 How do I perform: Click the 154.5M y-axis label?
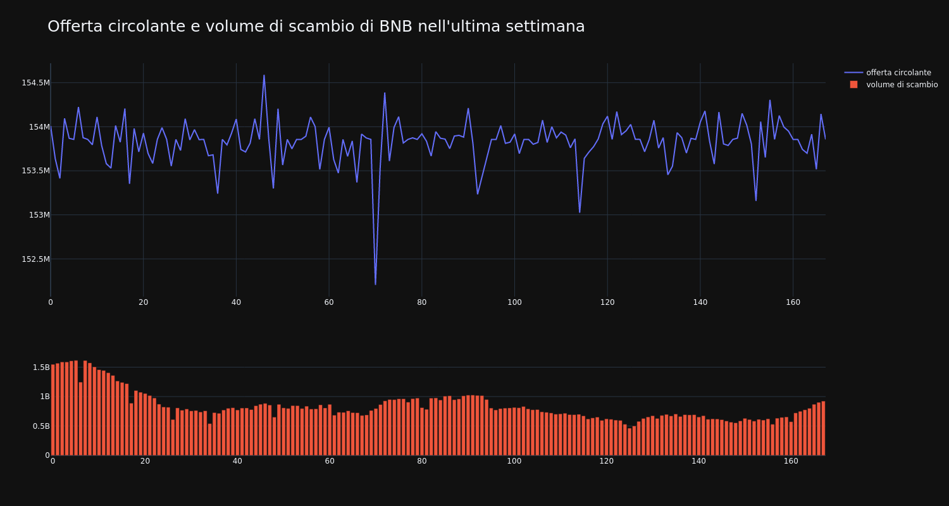point(35,83)
